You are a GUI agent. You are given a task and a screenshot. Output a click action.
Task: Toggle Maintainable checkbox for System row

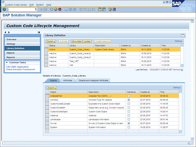pos(129,127)
